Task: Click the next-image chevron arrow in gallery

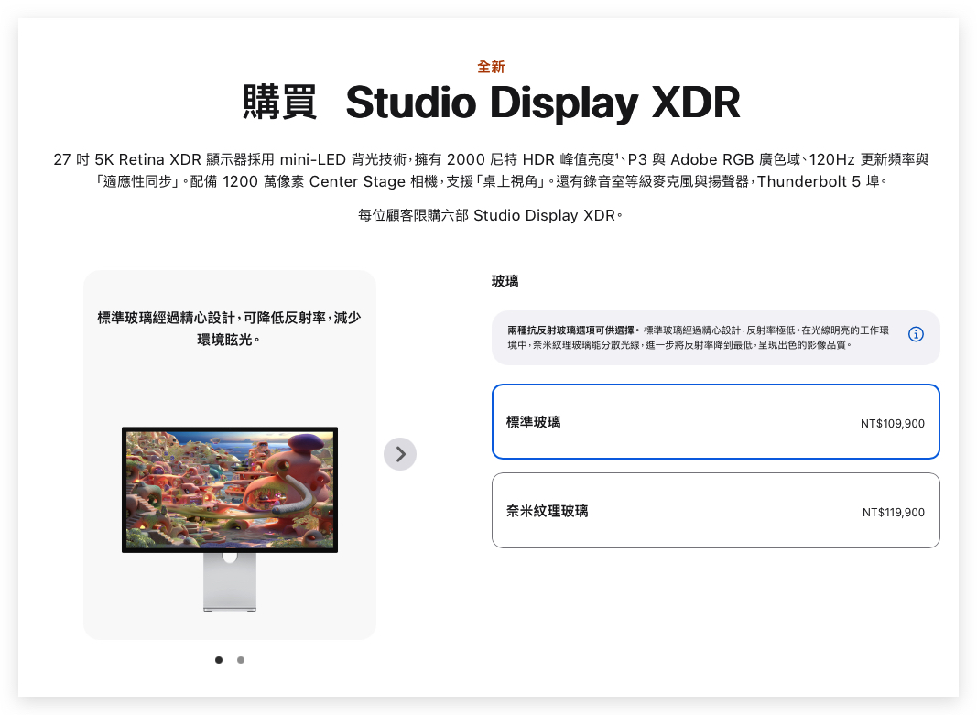Action: [x=400, y=454]
